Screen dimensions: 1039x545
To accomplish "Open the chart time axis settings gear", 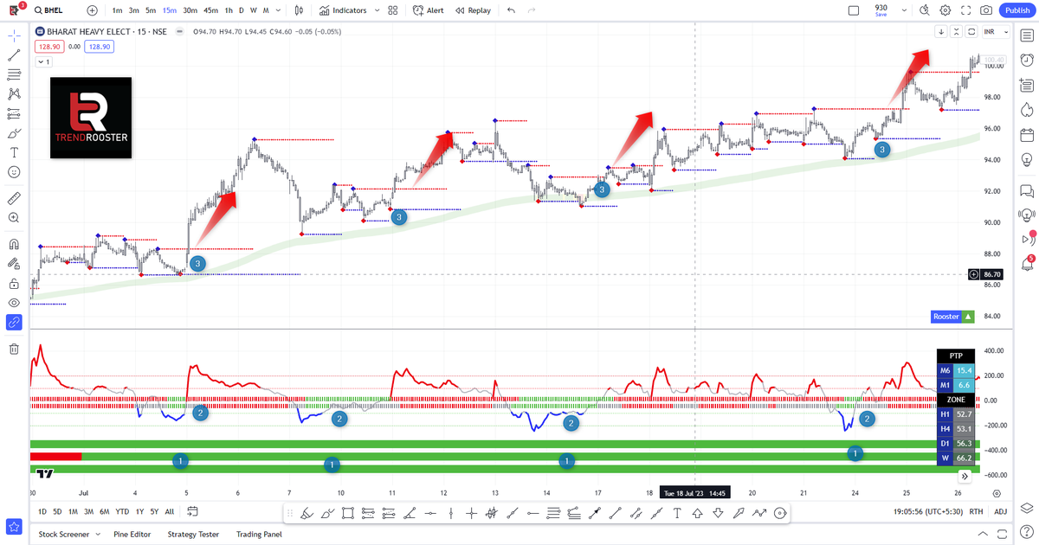I will pos(997,493).
